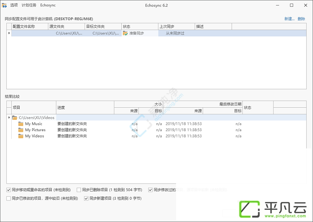Click the 项目 column header
Image resolution: width=313 pixels, height=222 pixels.
(x=34, y=108)
